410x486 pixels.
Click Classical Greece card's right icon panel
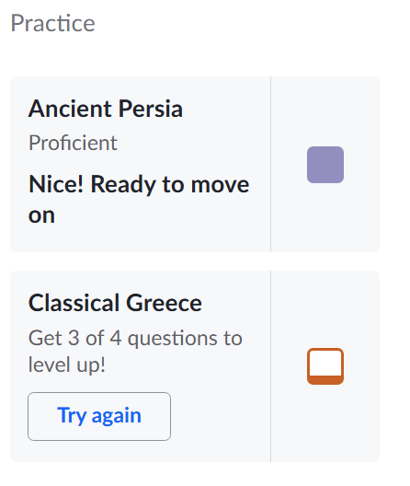point(325,366)
